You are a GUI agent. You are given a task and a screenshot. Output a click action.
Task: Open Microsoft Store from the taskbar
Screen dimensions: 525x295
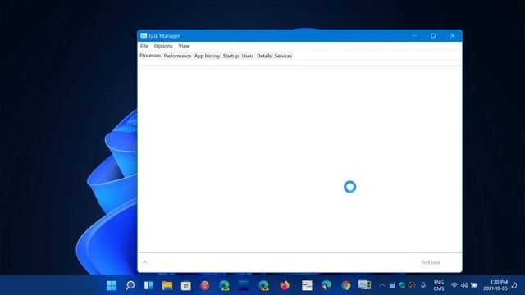tap(186, 285)
